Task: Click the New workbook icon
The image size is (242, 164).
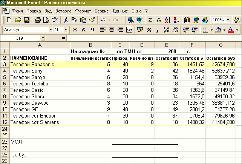Action: (9, 20)
